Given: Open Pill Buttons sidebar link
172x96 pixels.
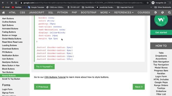Looking at the screenshot, I should [x=7, y=52].
